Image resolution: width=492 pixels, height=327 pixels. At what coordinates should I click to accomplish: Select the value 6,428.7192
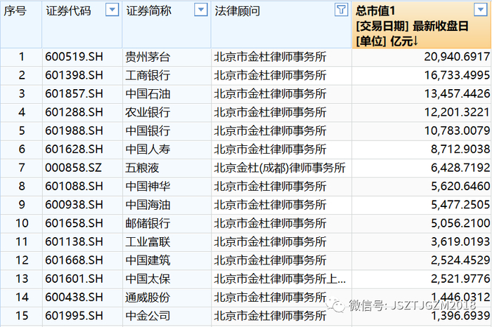click(x=460, y=168)
